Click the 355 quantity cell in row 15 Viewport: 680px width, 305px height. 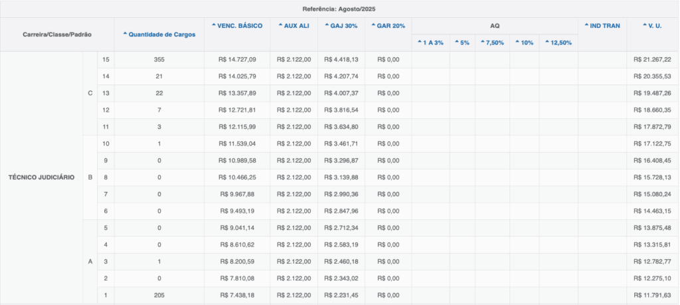(159, 59)
